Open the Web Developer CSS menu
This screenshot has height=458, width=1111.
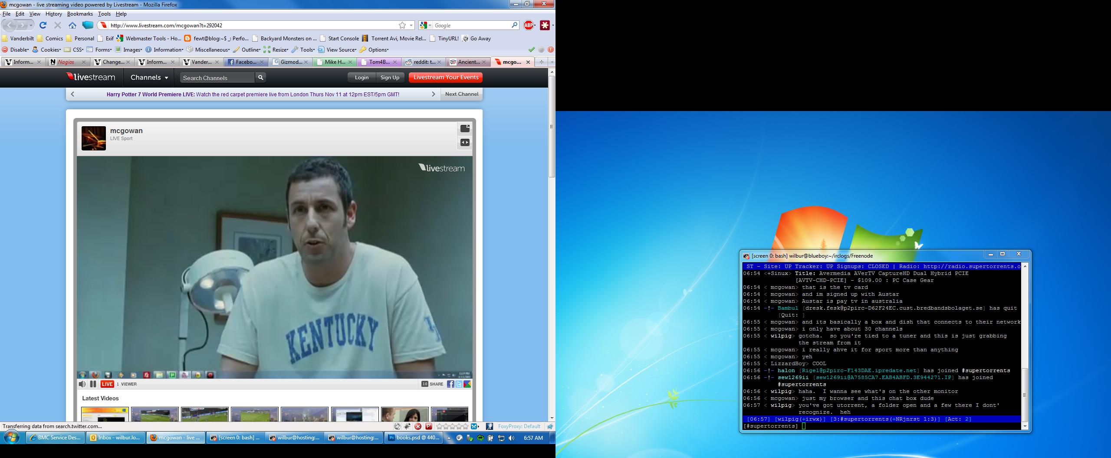pos(74,49)
